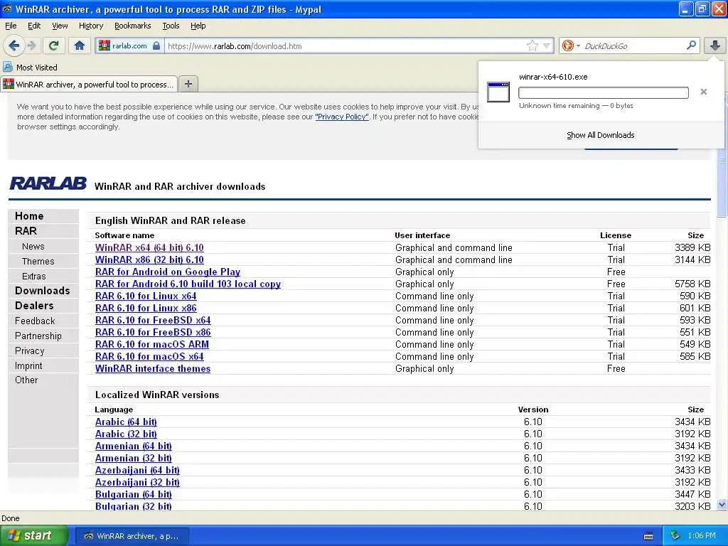Download WinRAR x64 (64 bit) 6.10
This screenshot has height=546, width=728.
[x=149, y=247]
